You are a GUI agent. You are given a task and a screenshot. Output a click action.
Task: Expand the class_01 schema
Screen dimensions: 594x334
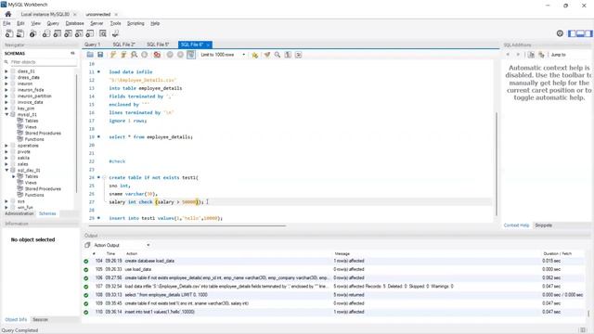coord(6,71)
